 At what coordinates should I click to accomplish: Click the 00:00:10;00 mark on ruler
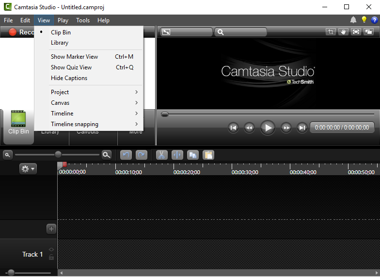tap(128, 172)
